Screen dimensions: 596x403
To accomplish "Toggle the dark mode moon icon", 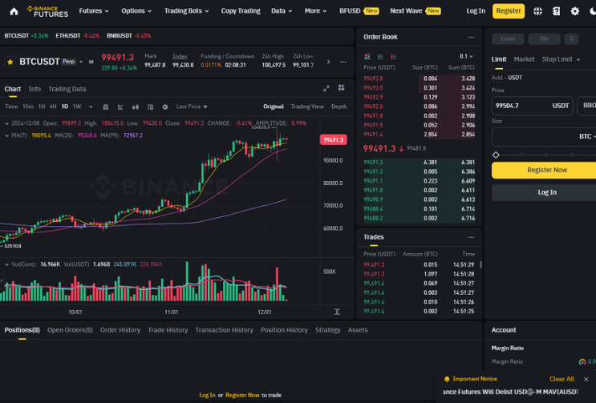I will (593, 11).
